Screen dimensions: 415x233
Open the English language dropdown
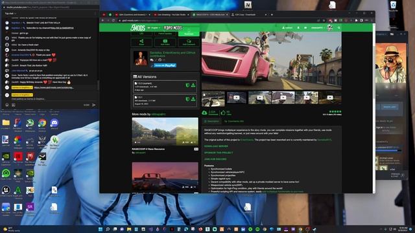click(154, 27)
